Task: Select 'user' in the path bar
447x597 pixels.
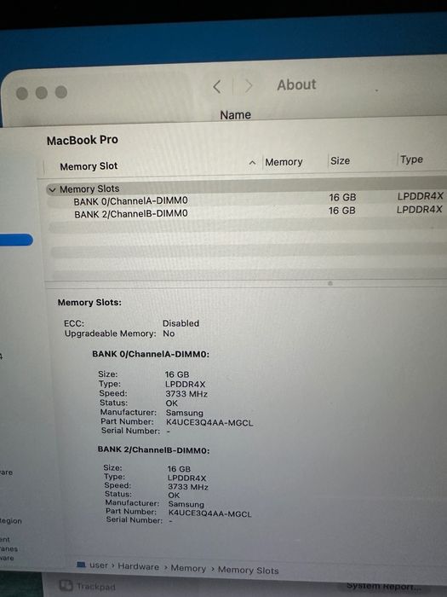Action: pos(99,565)
